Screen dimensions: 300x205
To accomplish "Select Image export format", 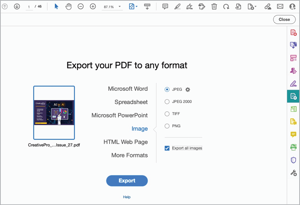I will coord(139,129).
